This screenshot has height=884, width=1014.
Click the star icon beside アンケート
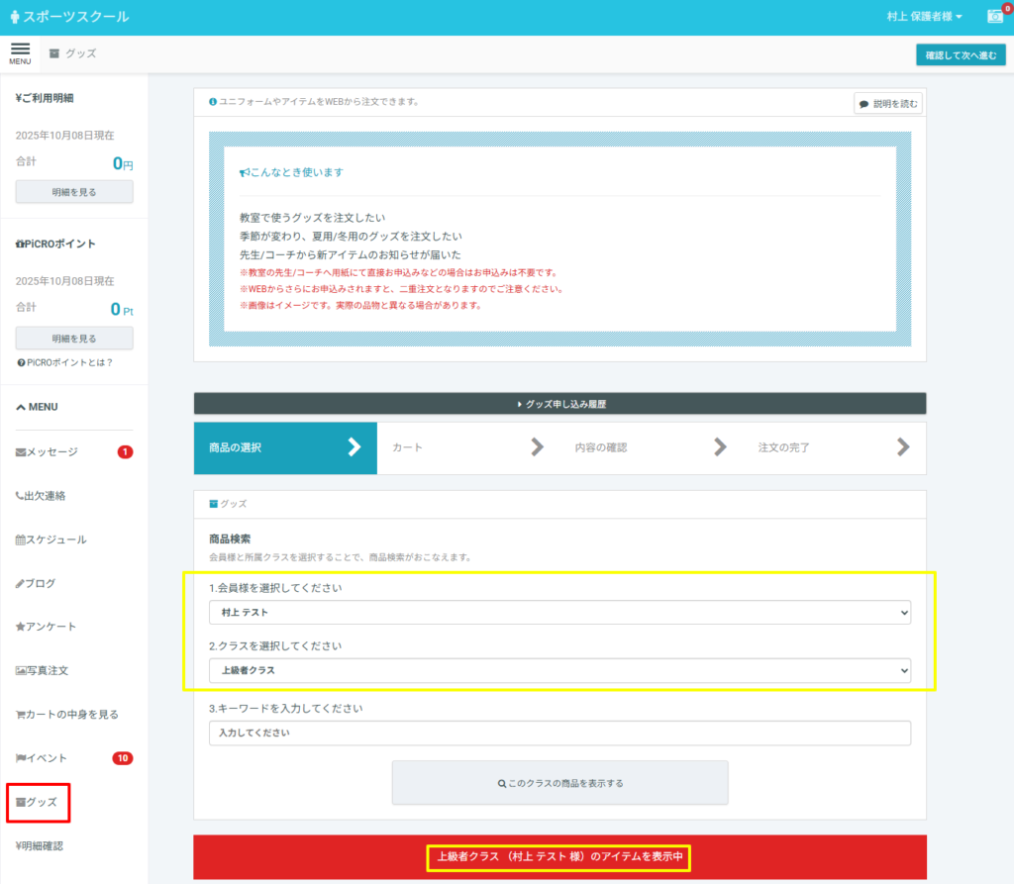[21, 627]
